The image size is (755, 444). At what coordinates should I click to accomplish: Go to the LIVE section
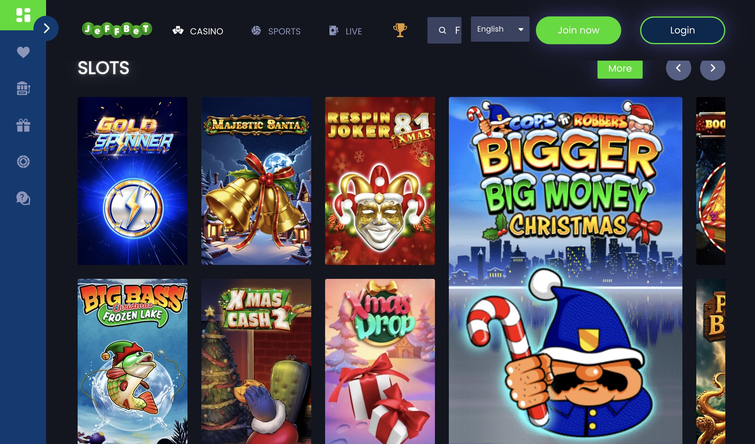coord(345,31)
